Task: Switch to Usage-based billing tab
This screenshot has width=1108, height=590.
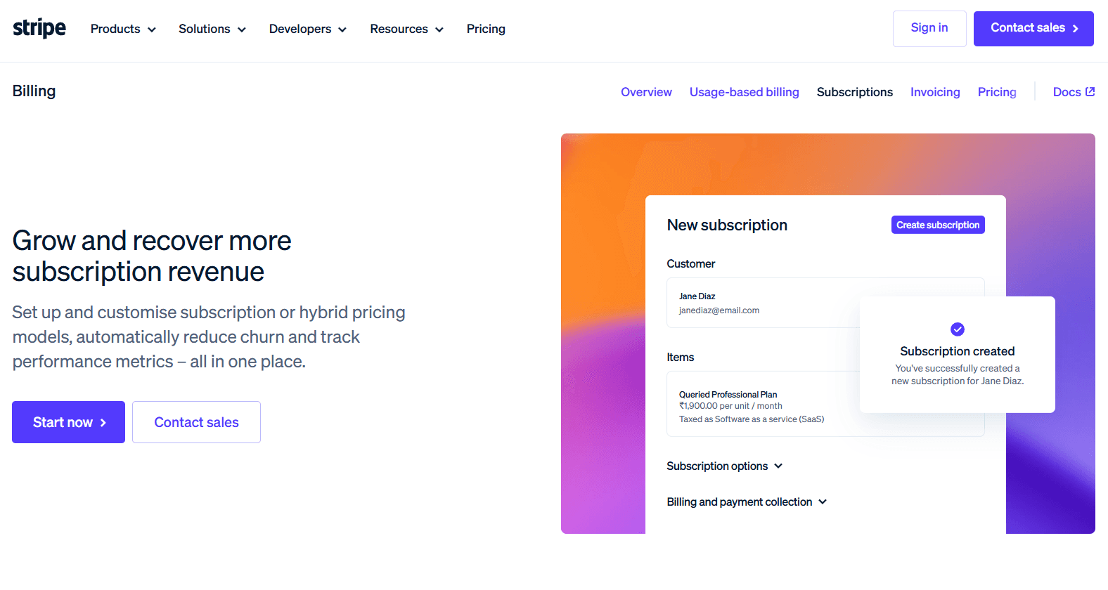Action: (x=744, y=92)
